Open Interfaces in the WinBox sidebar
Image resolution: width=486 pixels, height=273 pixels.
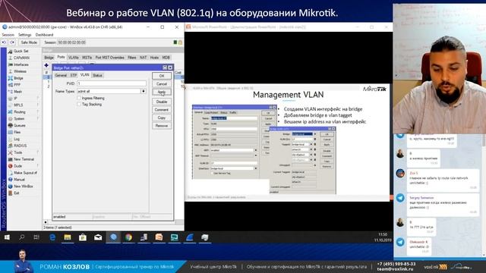pyautogui.click(x=21, y=64)
